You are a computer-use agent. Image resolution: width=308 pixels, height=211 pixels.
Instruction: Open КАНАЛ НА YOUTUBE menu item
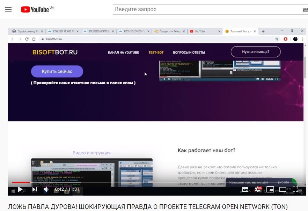tap(123, 52)
